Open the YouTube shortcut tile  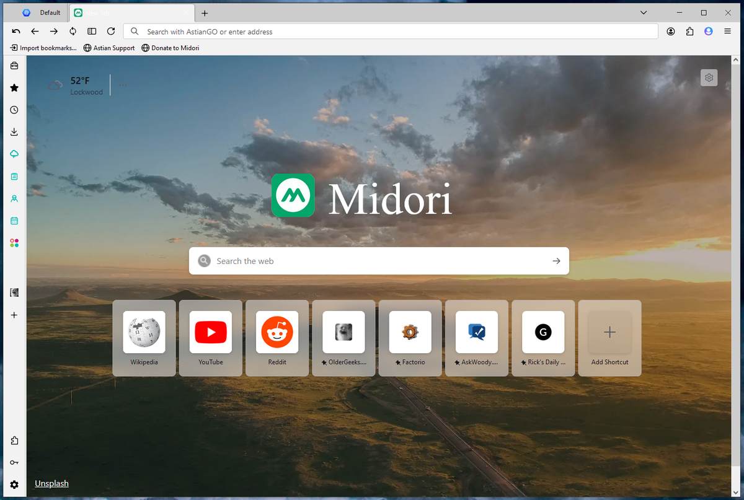[x=211, y=338]
